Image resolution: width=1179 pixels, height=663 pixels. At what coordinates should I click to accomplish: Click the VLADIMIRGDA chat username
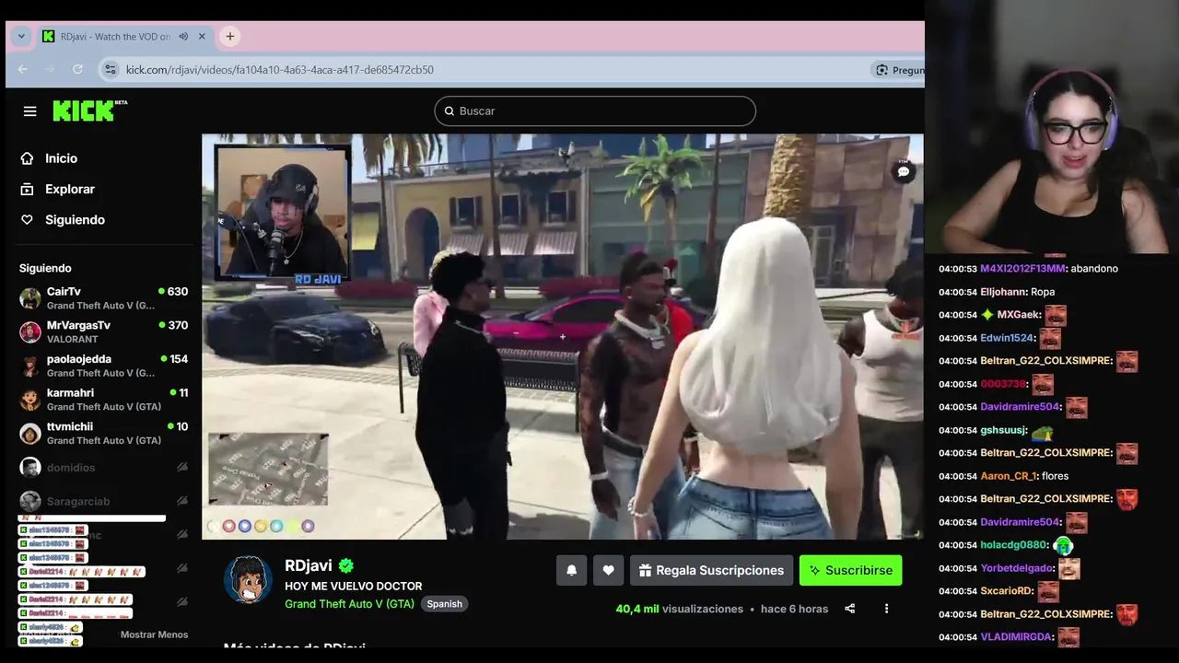[1017, 637]
